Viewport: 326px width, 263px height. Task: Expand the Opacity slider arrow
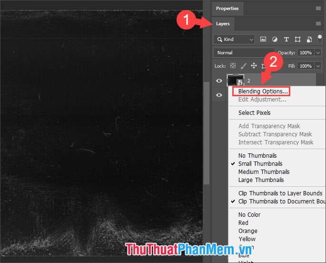click(x=316, y=53)
